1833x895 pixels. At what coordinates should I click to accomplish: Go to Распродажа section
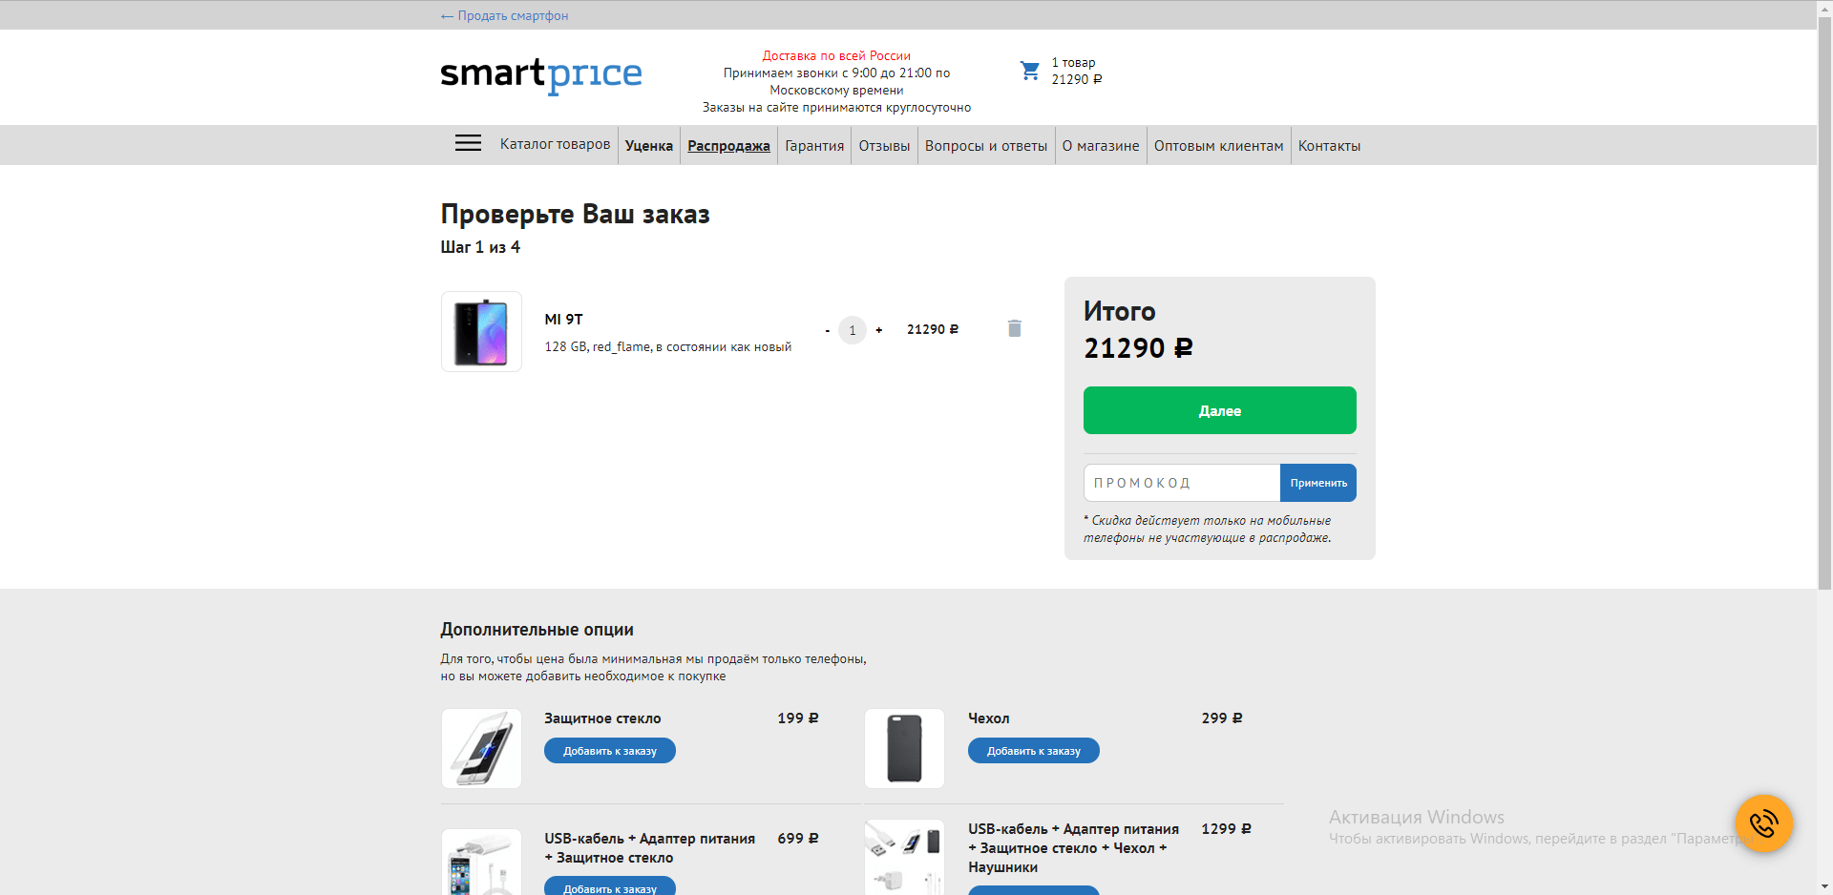pos(728,146)
